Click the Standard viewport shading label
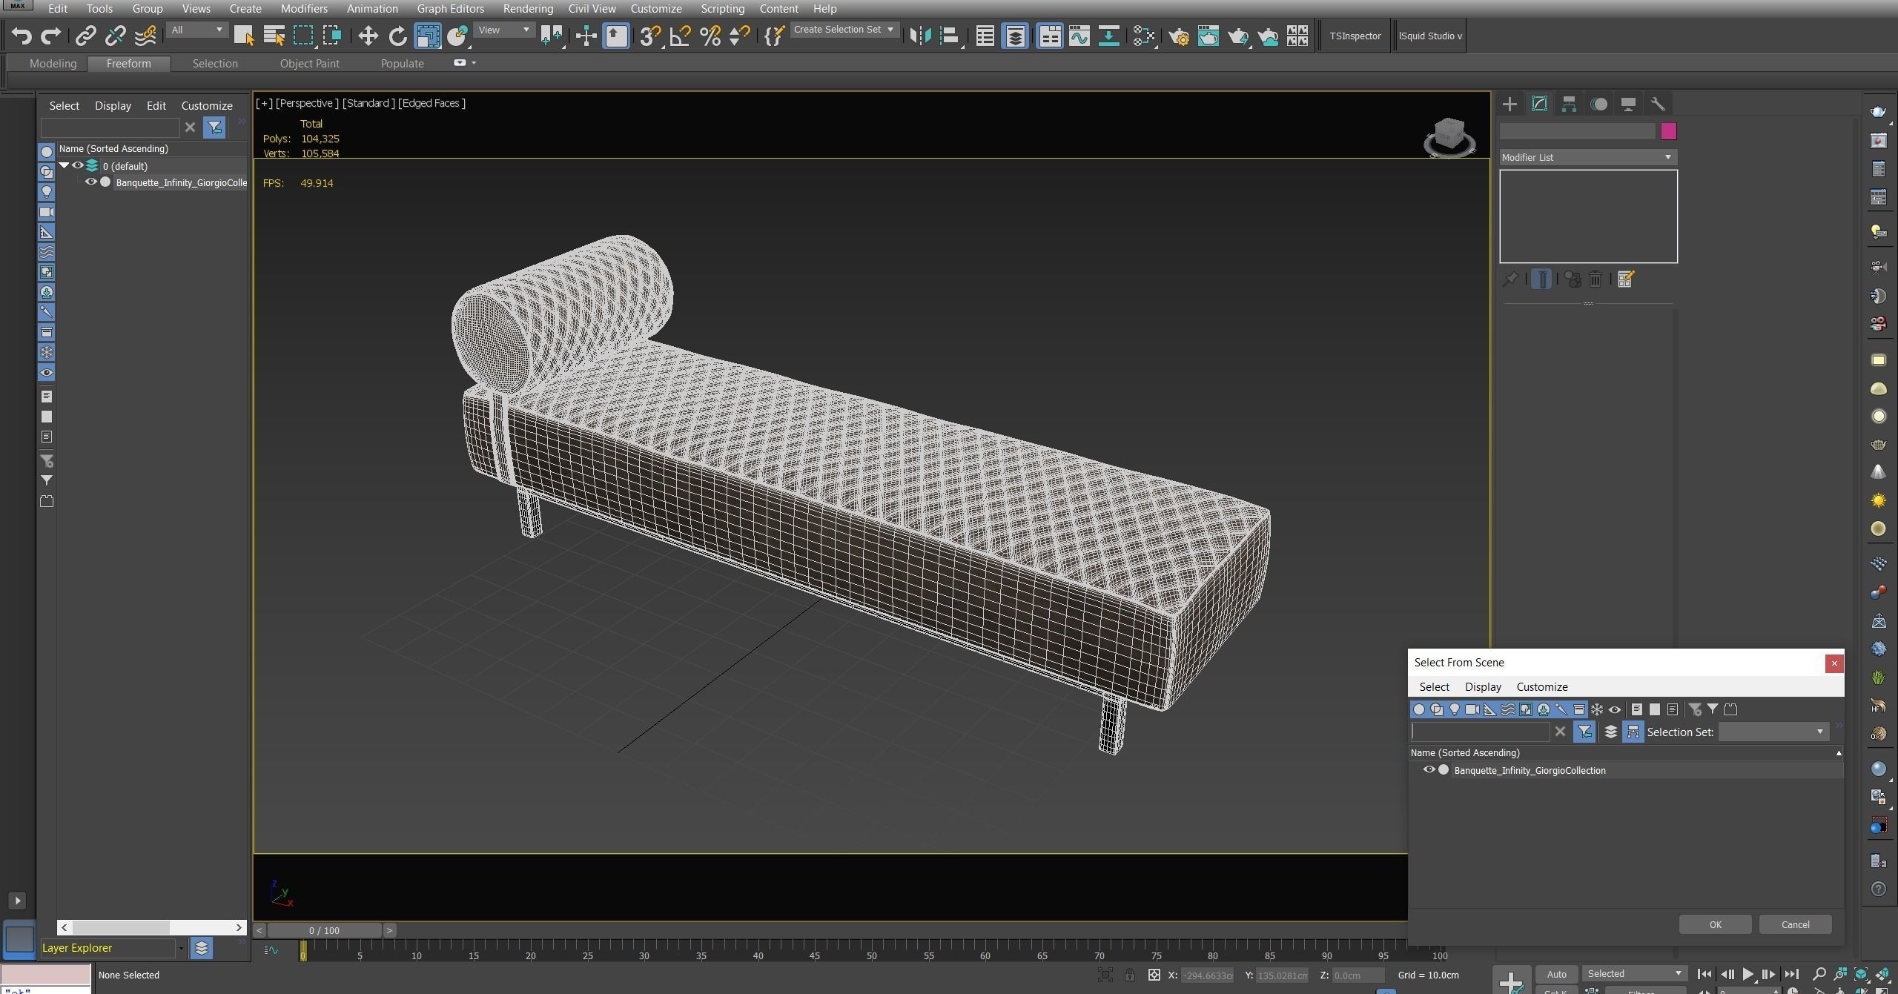The image size is (1898, 994). coord(368,103)
